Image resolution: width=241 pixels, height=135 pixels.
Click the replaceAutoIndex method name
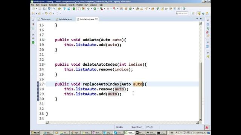tap(101, 84)
